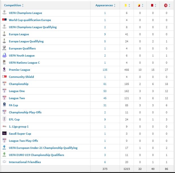Click the Saudi Super Cup logo
Viewport: 175px width, 173px height.
click(x=4, y=134)
